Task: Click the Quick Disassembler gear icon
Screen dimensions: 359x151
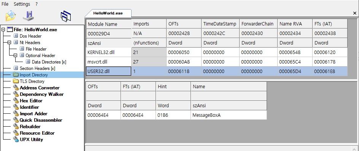Action: [x=16, y=120]
